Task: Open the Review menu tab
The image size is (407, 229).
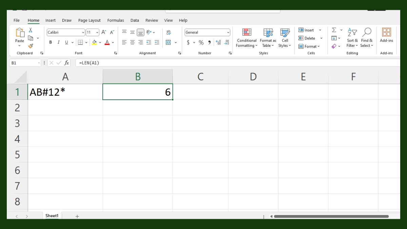Action: click(x=152, y=20)
